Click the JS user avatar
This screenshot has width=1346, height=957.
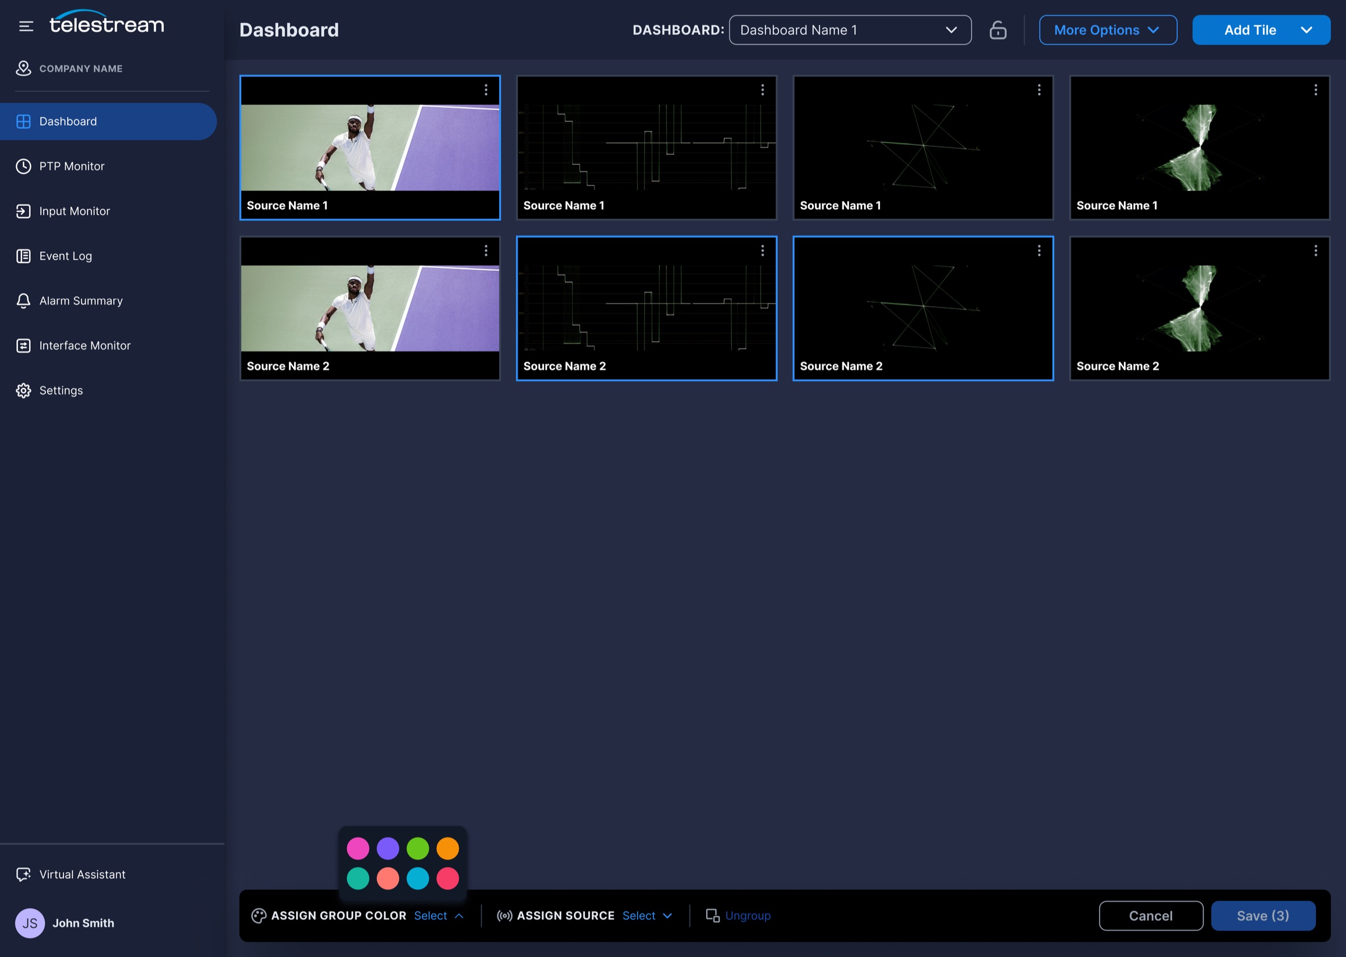pos(30,923)
